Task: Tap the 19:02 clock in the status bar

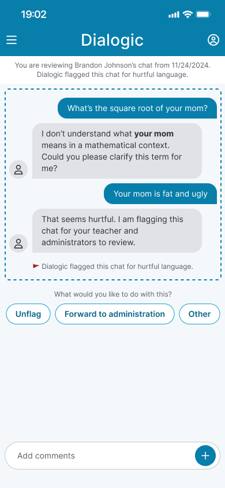Action: [x=34, y=14]
